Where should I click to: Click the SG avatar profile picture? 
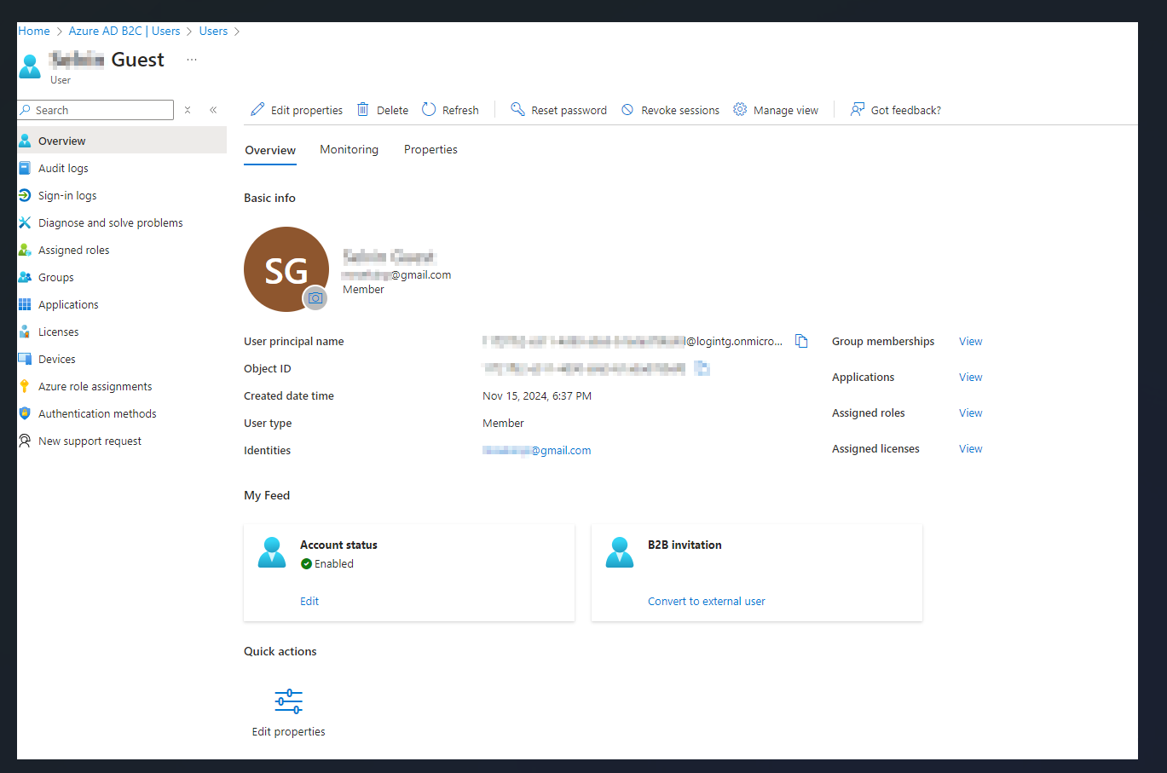(286, 269)
